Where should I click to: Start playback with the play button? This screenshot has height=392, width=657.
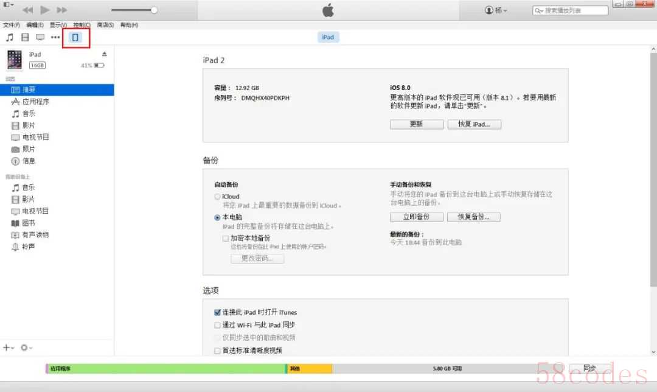coord(45,10)
